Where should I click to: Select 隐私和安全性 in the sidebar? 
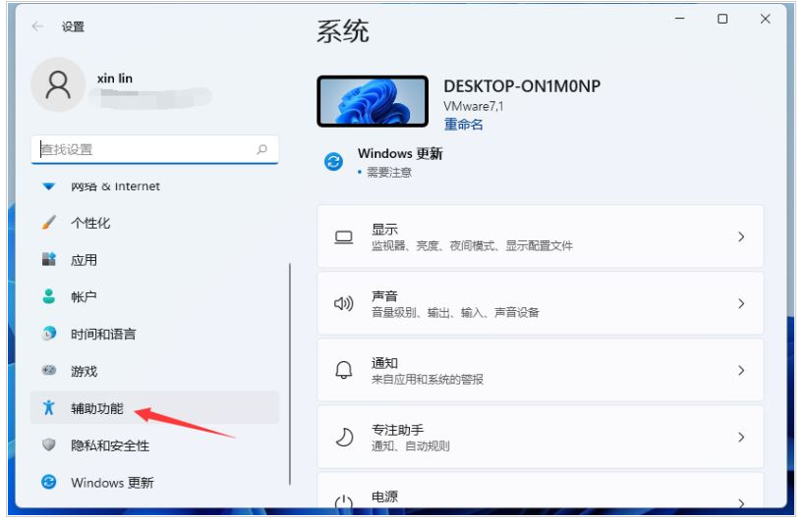tap(110, 445)
